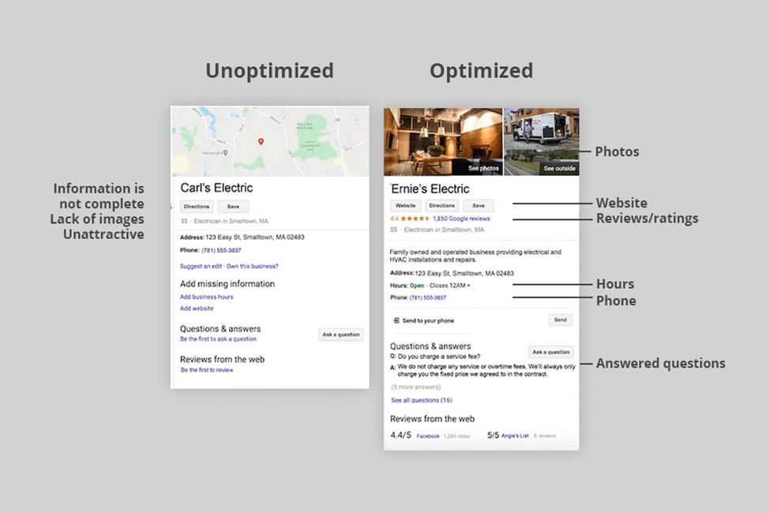
Task: Call Carl's Electric phone number link
Action: click(221, 250)
